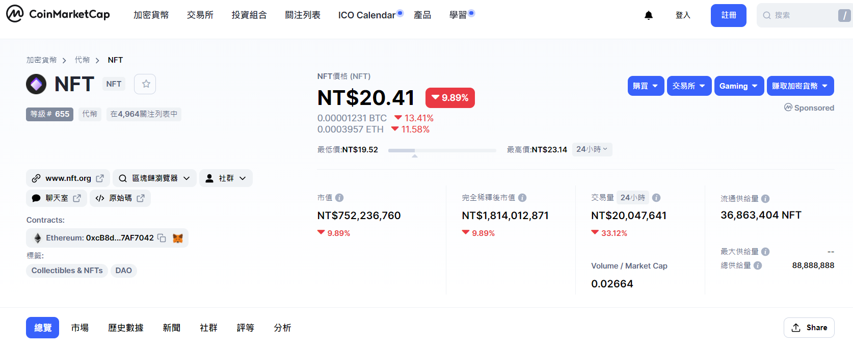Image resolution: width=853 pixels, height=347 pixels.
Task: Click the external link icon beside 聊天室
Action: [x=77, y=198]
